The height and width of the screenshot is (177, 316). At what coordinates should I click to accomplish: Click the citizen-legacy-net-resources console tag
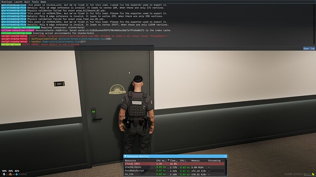tap(21, 27)
